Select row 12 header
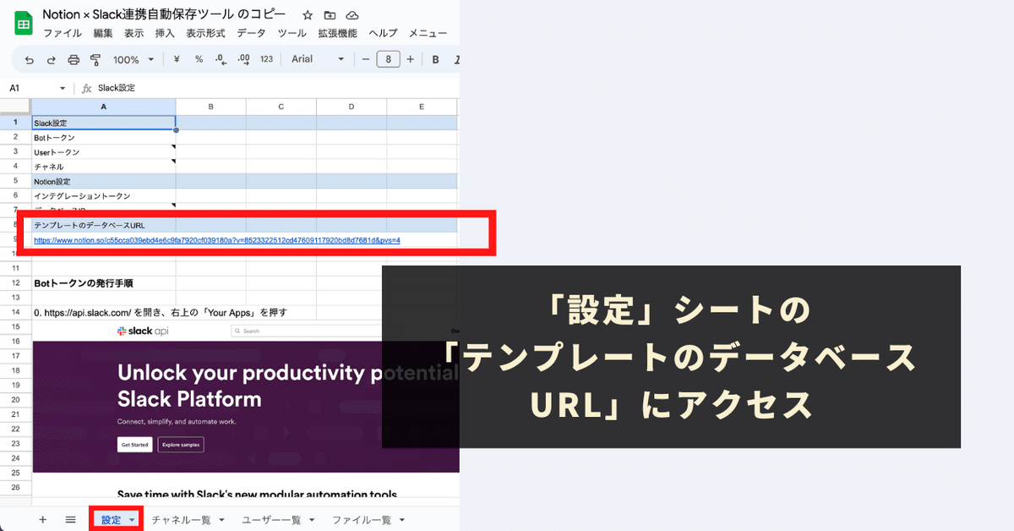This screenshot has width=1014, height=531. coord(15,283)
